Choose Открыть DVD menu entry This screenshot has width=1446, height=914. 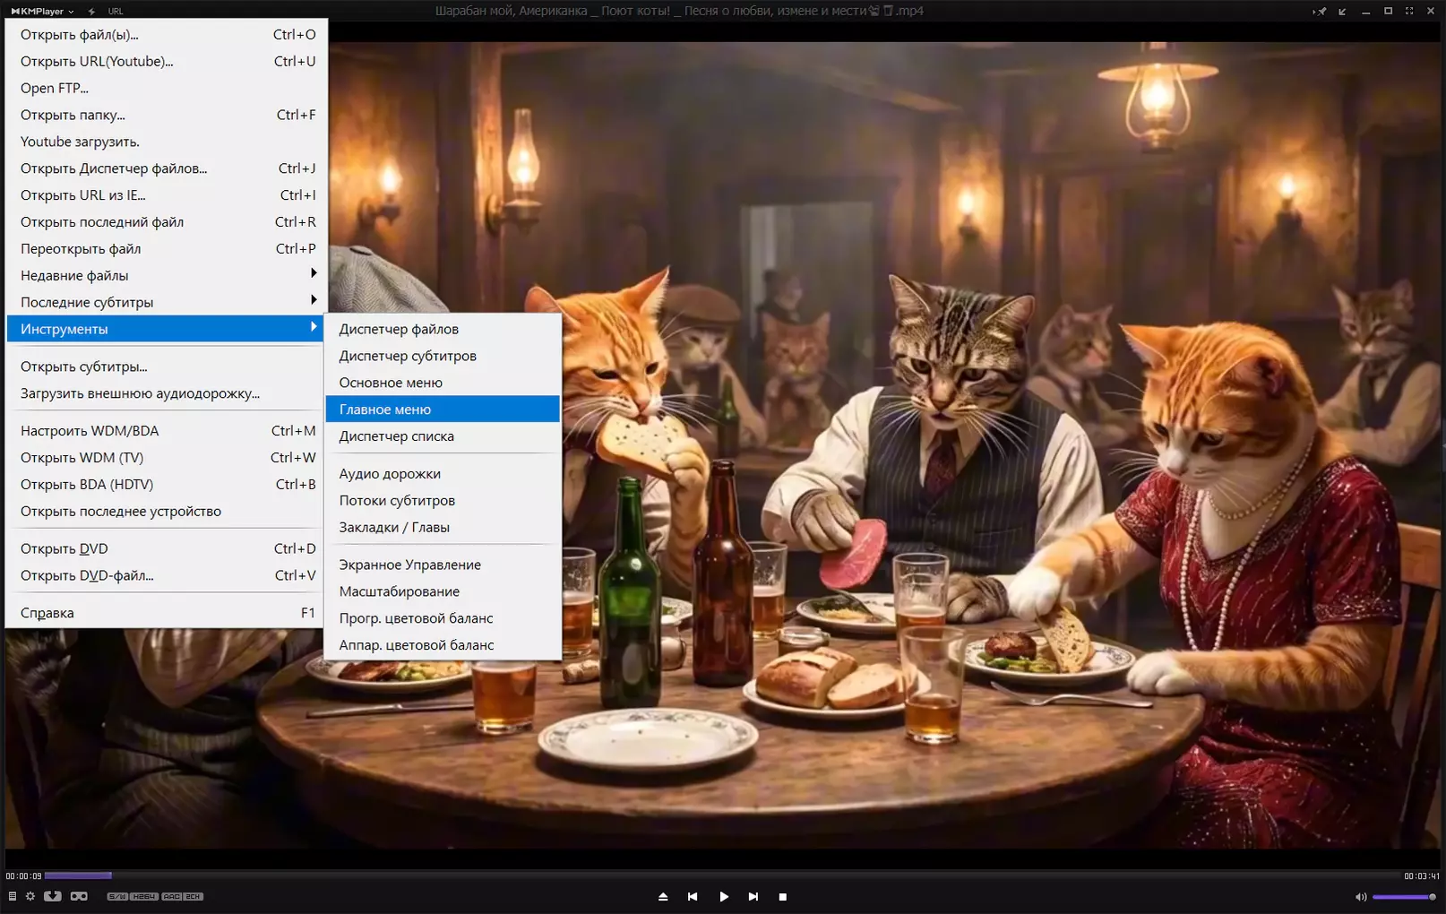coord(167,548)
